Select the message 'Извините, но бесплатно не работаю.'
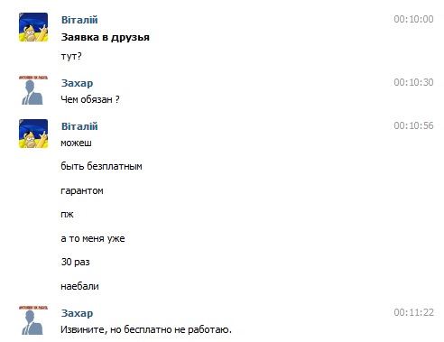 [146, 329]
